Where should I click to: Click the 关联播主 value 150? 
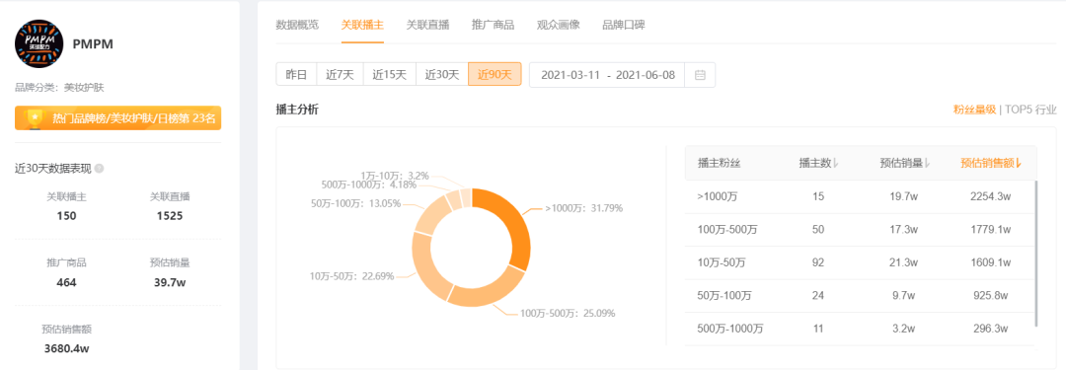point(67,216)
